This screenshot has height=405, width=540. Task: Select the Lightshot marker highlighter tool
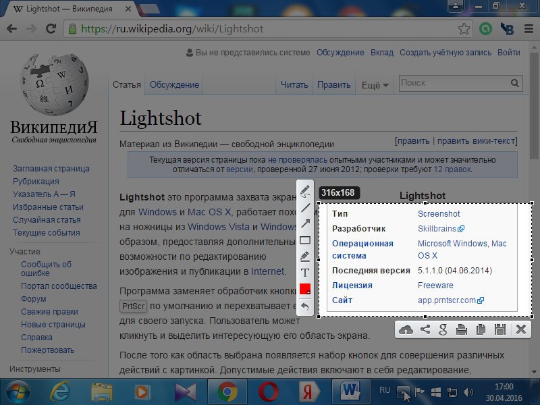tap(305, 256)
